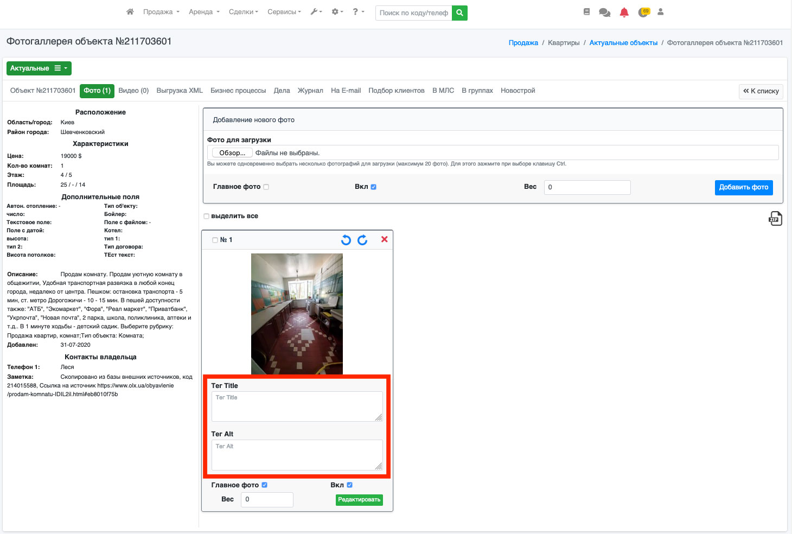Enable 'Главное фото' in new photo form
This screenshot has height=534, width=792.
[266, 187]
